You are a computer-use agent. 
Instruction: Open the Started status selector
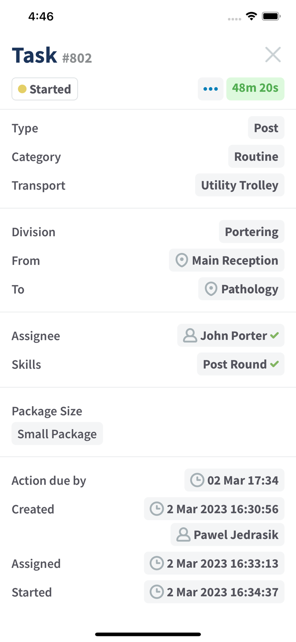tap(45, 89)
